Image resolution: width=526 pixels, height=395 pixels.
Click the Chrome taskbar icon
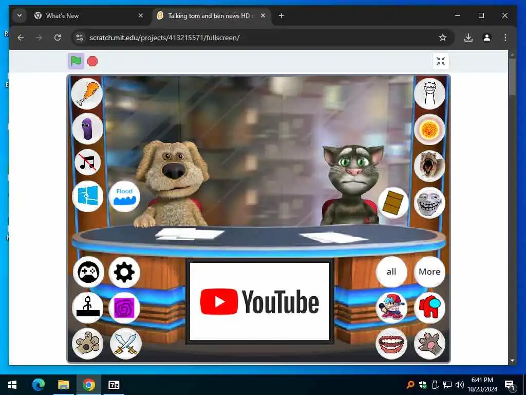pyautogui.click(x=88, y=385)
